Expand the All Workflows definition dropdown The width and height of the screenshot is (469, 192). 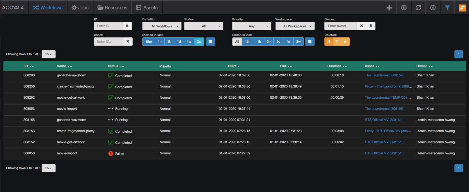pos(162,26)
